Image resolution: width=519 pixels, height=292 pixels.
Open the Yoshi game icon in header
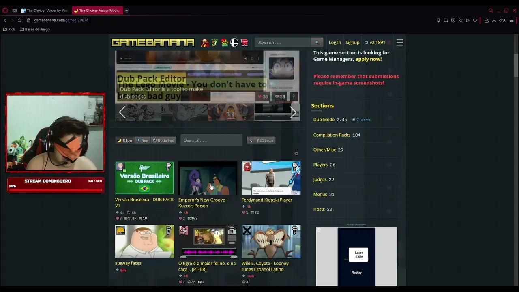[x=214, y=43]
